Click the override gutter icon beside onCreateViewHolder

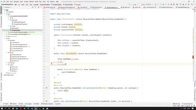[47, 88]
